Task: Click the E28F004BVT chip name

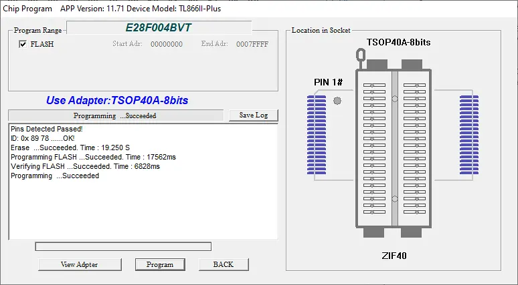Action: click(159, 27)
